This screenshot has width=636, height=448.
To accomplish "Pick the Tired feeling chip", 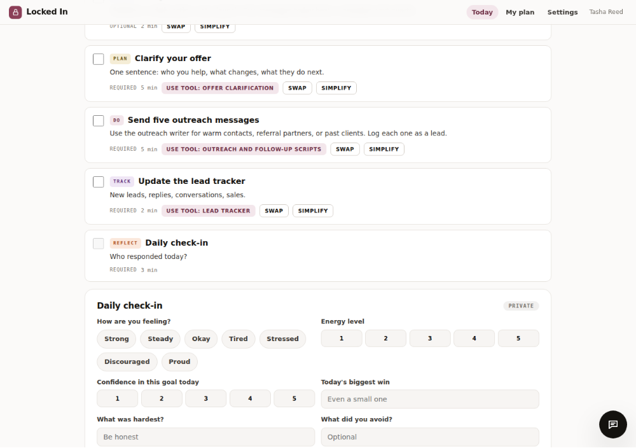I will click(238, 339).
